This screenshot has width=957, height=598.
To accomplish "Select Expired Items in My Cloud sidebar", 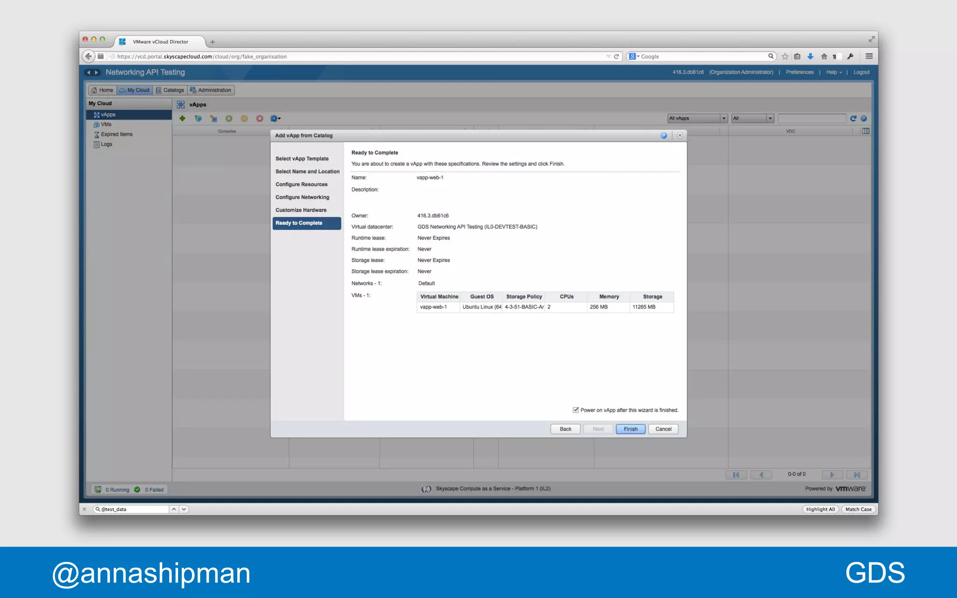I will (x=116, y=135).
